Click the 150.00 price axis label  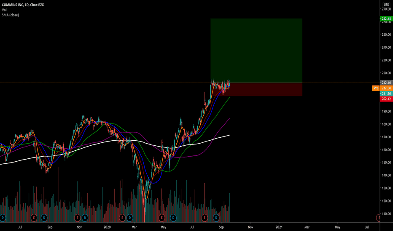(386, 163)
